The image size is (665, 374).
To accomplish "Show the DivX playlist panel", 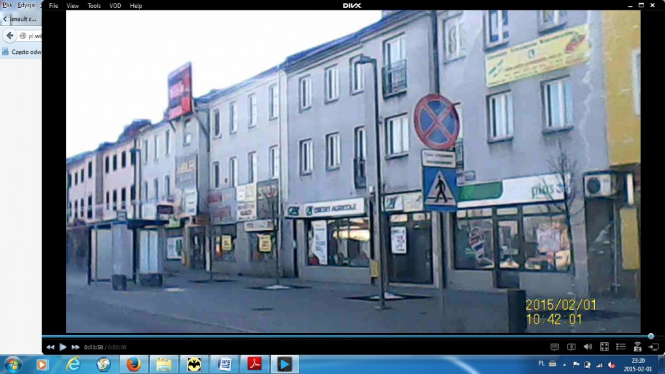I will coord(621,347).
